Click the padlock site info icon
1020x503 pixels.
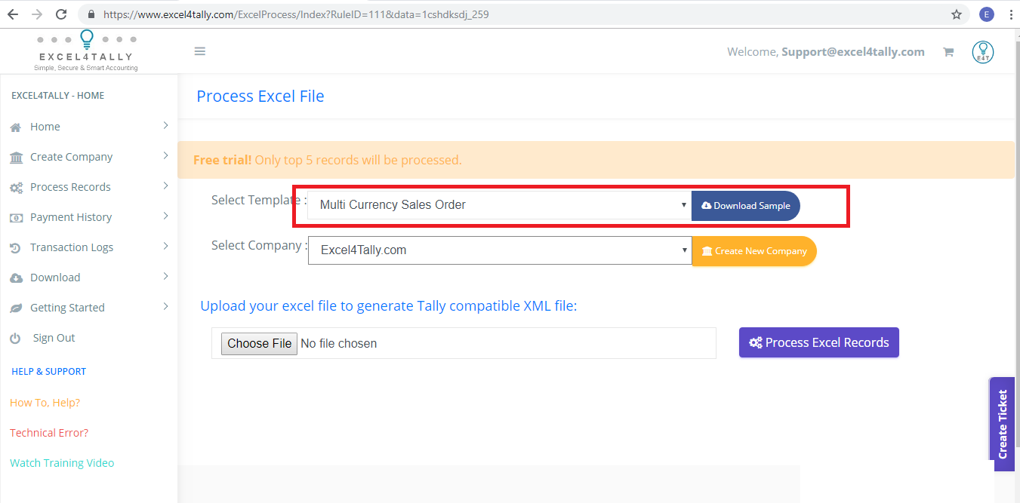pyautogui.click(x=91, y=14)
